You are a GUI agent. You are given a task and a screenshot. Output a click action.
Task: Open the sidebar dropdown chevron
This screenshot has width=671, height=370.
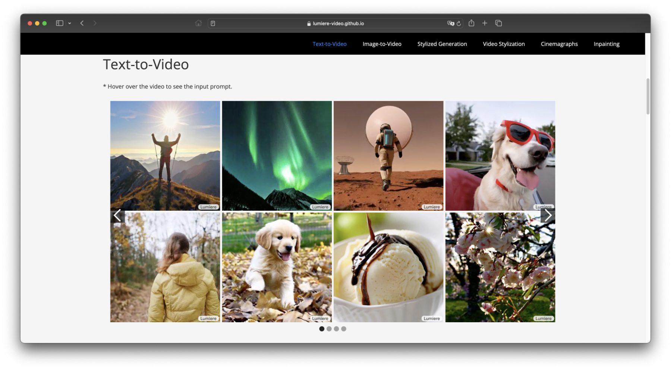click(x=70, y=23)
